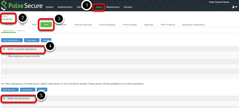Select the HTML5 Access tab
Viewport: 239px width, 108px height.
pos(130,25)
